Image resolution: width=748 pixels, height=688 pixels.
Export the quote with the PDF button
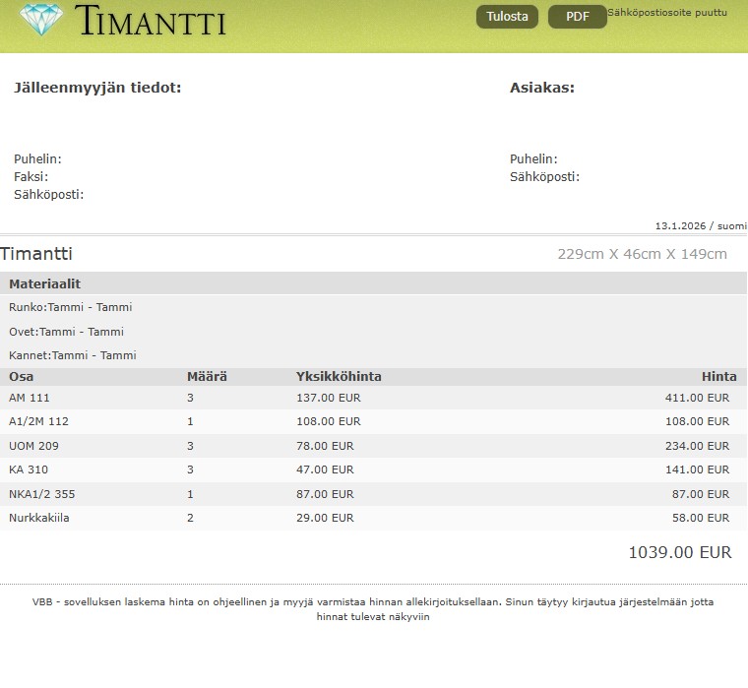click(x=577, y=17)
